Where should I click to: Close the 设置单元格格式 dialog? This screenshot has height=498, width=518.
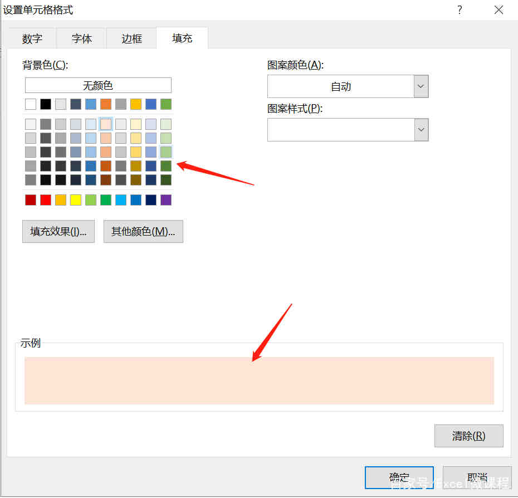499,9
